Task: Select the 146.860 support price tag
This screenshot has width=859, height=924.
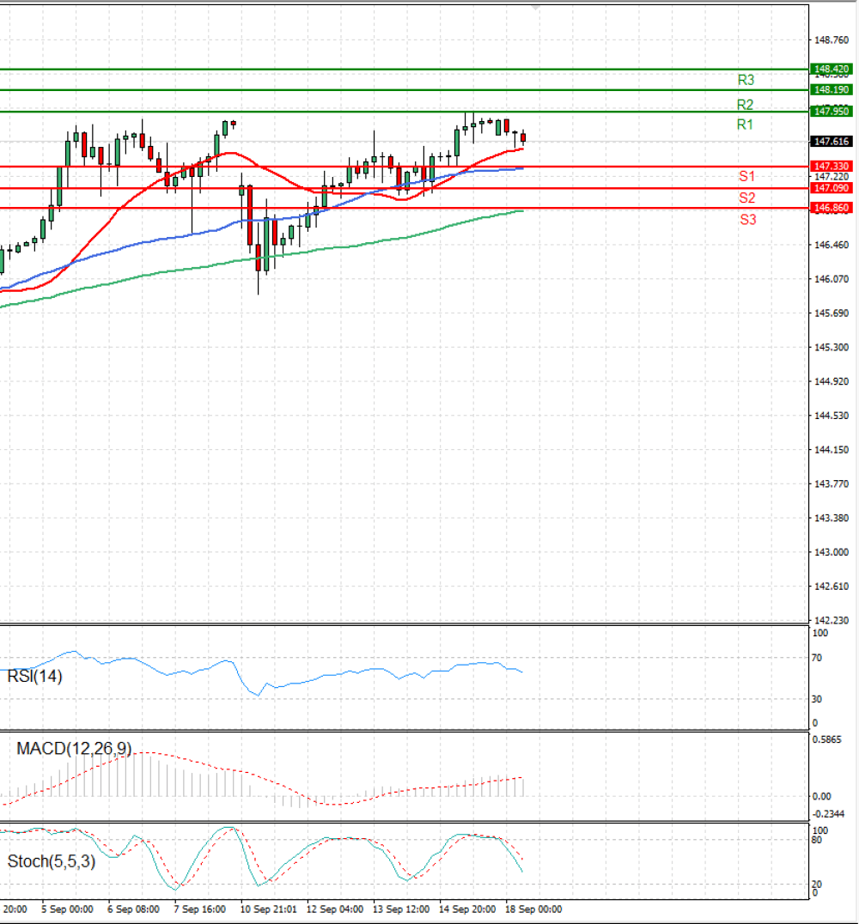Action: tap(831, 208)
